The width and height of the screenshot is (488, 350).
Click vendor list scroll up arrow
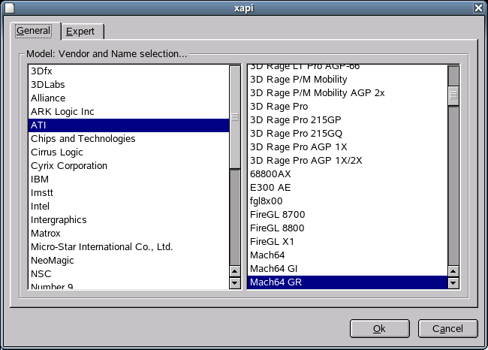point(235,272)
